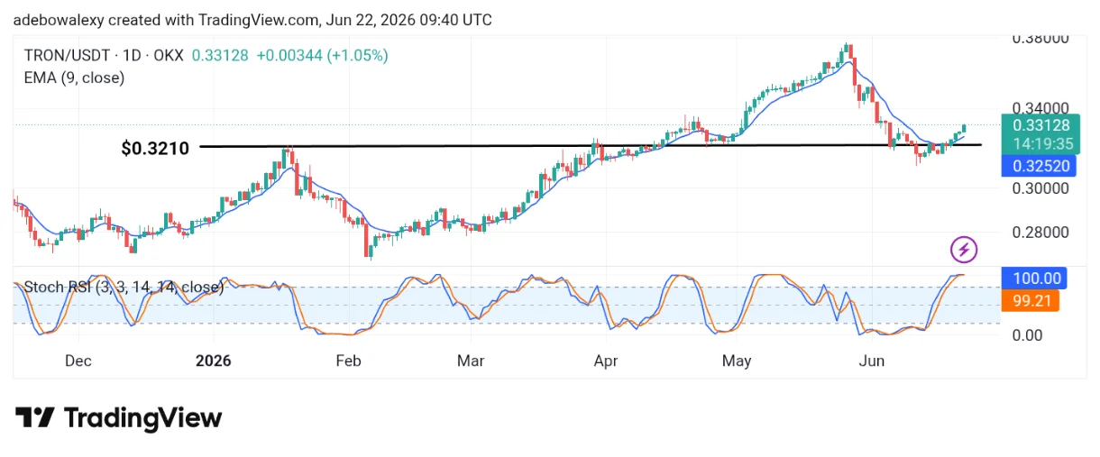
Task: Click the orange 99.21 Stoch RSI value label
Action: click(1031, 300)
